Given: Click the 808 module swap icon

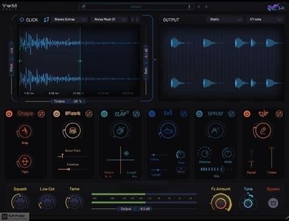Looking at the screenshot, I should [x=184, y=114].
